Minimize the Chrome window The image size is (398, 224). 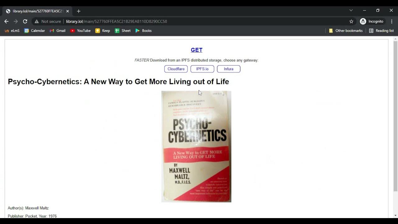click(364, 10)
